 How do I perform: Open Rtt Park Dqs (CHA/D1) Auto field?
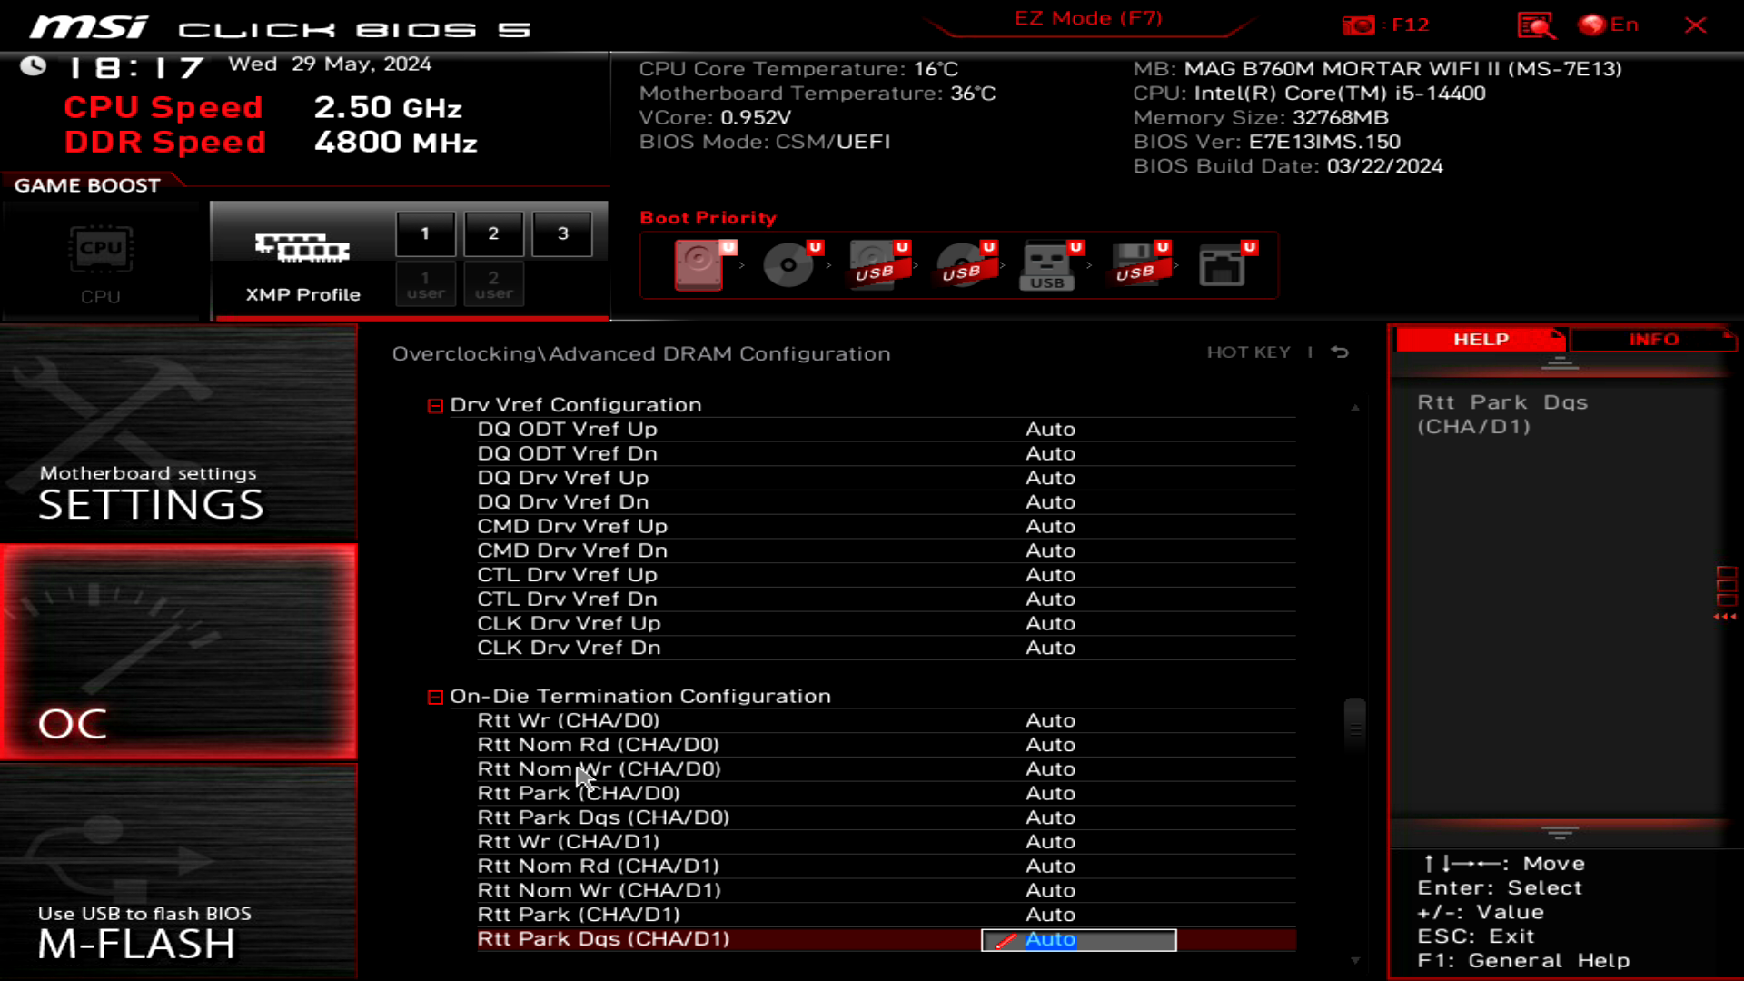pyautogui.click(x=1078, y=940)
